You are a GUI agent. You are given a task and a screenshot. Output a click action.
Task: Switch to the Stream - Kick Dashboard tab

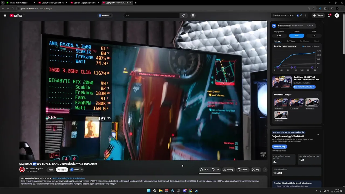(x=21, y=3)
